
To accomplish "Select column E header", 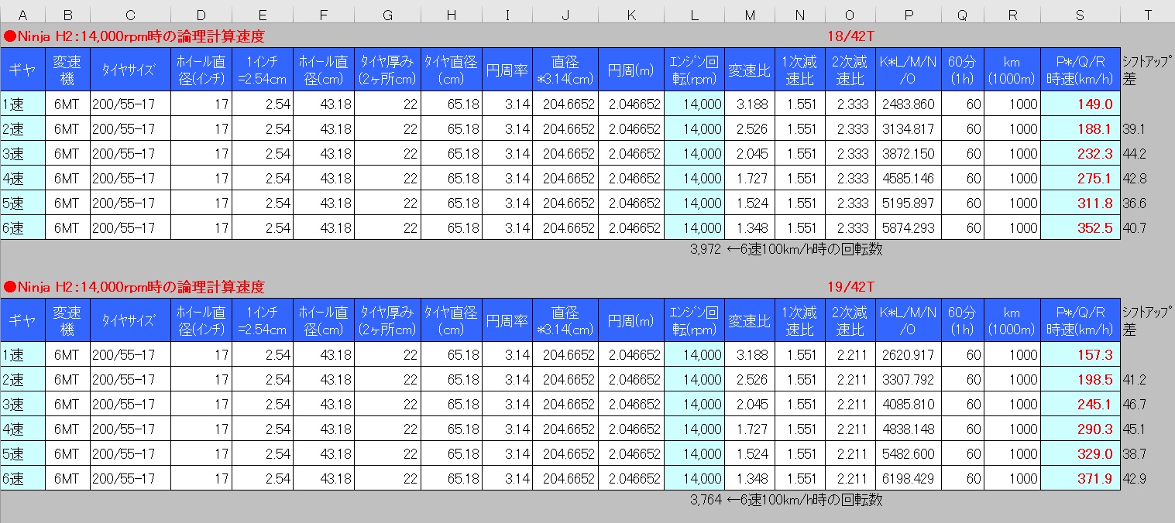I will pyautogui.click(x=263, y=15).
